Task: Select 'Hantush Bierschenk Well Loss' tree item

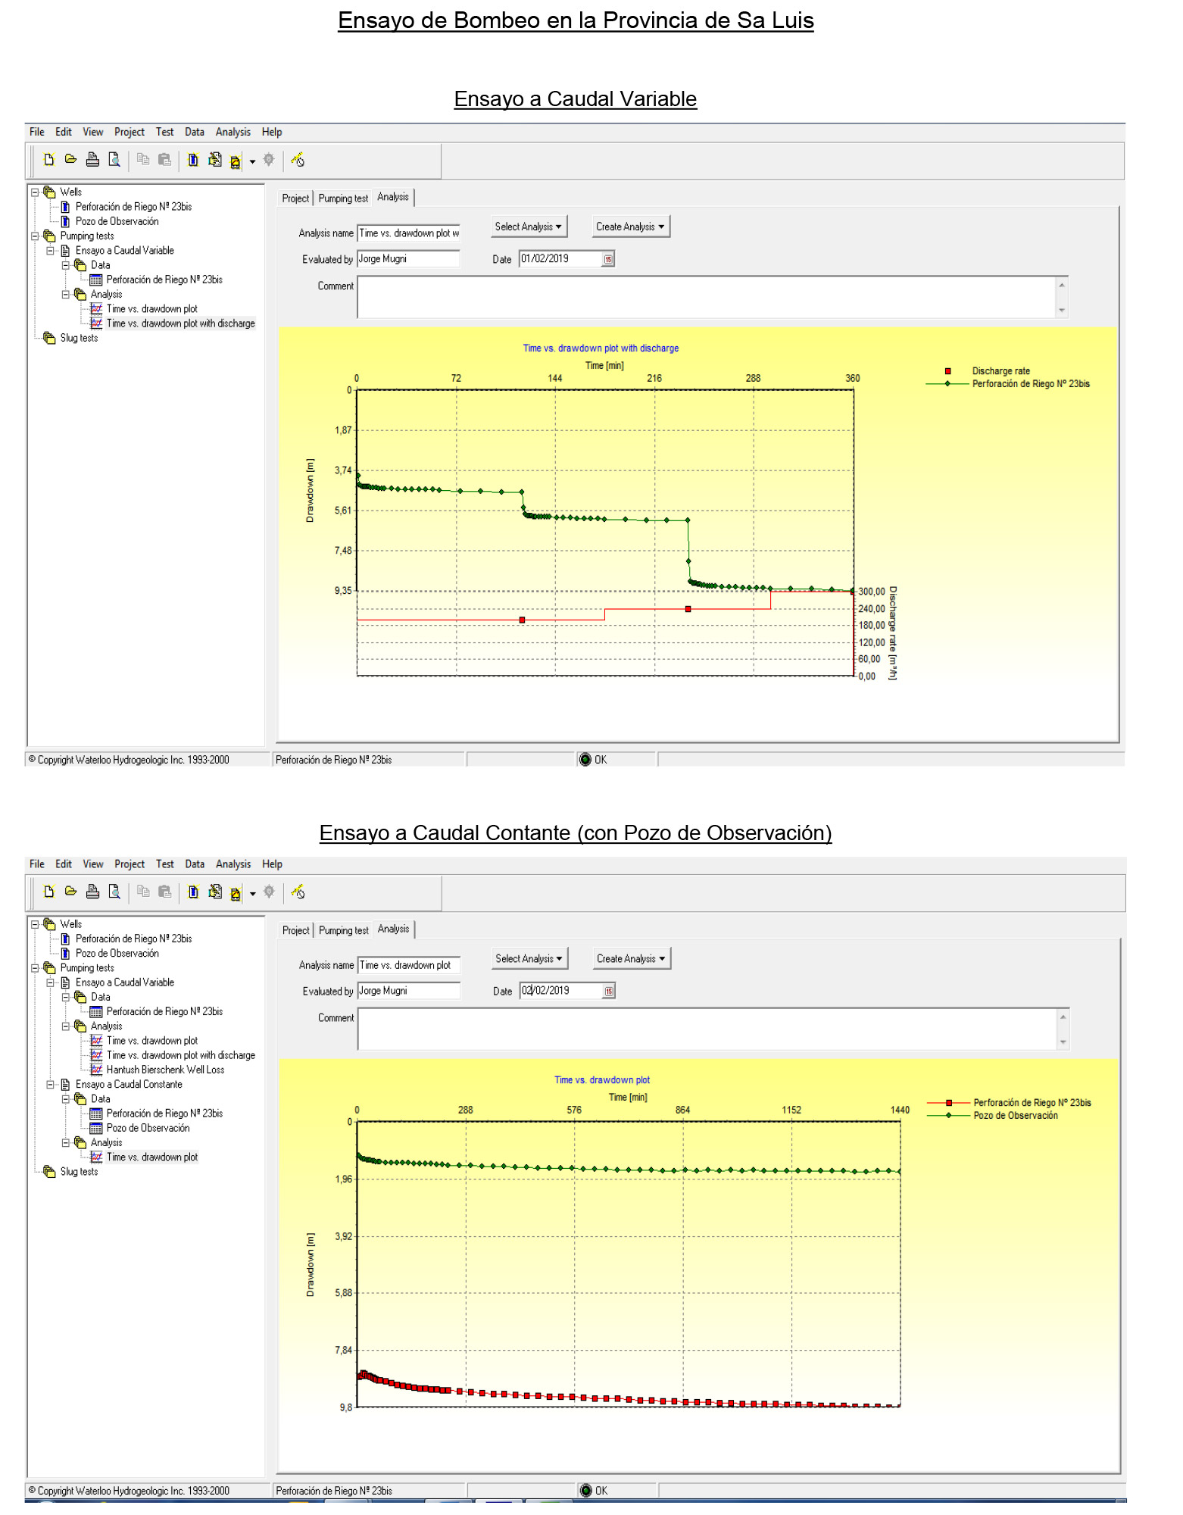Action: [x=165, y=1070]
